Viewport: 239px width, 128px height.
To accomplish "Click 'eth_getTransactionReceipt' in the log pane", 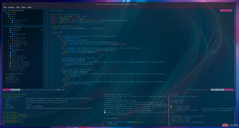I will (x=15, y=116).
